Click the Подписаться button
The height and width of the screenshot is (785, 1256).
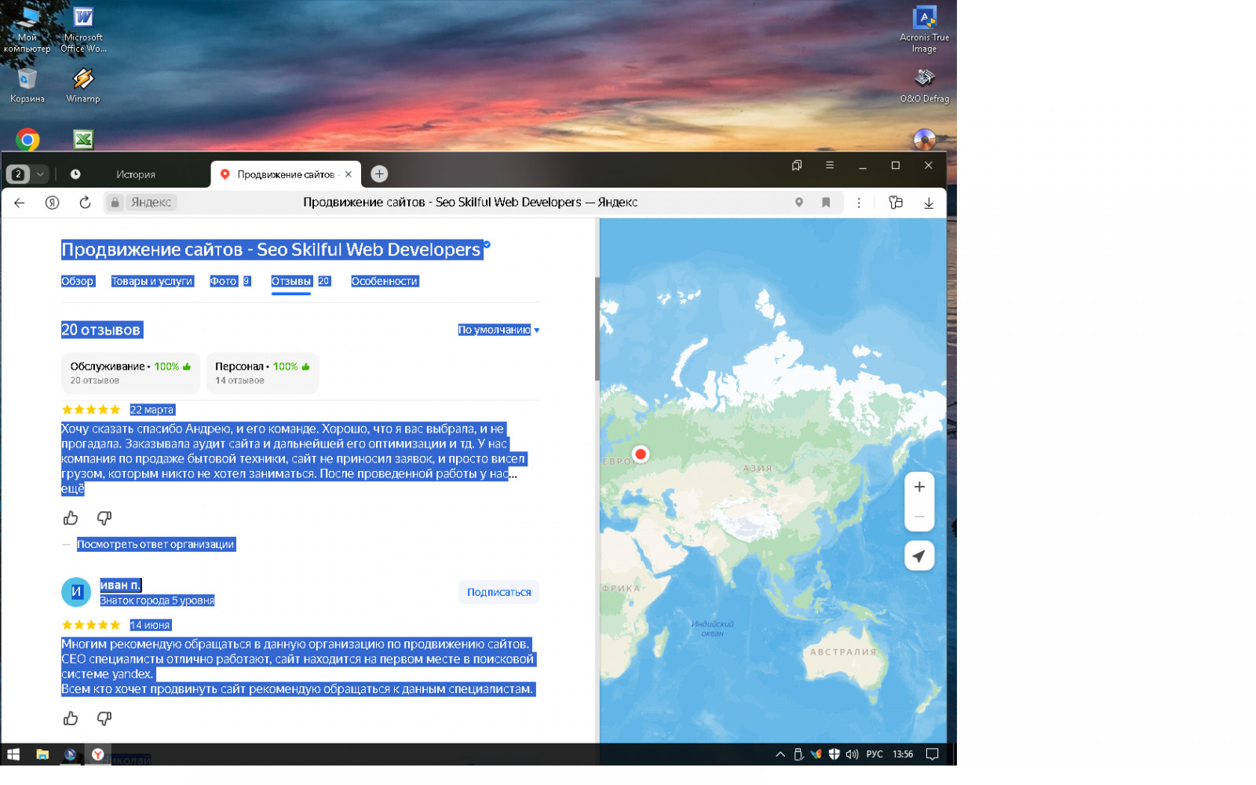(x=498, y=592)
